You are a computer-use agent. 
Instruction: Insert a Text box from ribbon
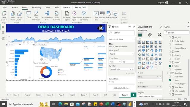tap(96, 16)
